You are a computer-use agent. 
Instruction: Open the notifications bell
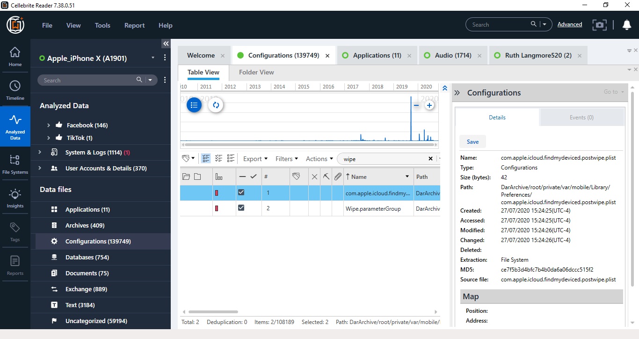627,25
